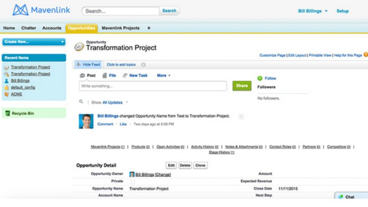Click the Search button
Image resolution: width=368 pixels, height=207 pixels.
169,11
